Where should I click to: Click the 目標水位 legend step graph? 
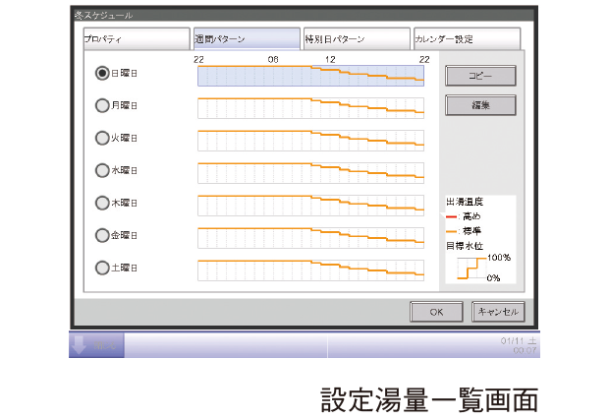[471, 269]
